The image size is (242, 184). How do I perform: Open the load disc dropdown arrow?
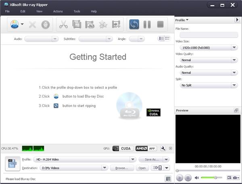(22, 24)
